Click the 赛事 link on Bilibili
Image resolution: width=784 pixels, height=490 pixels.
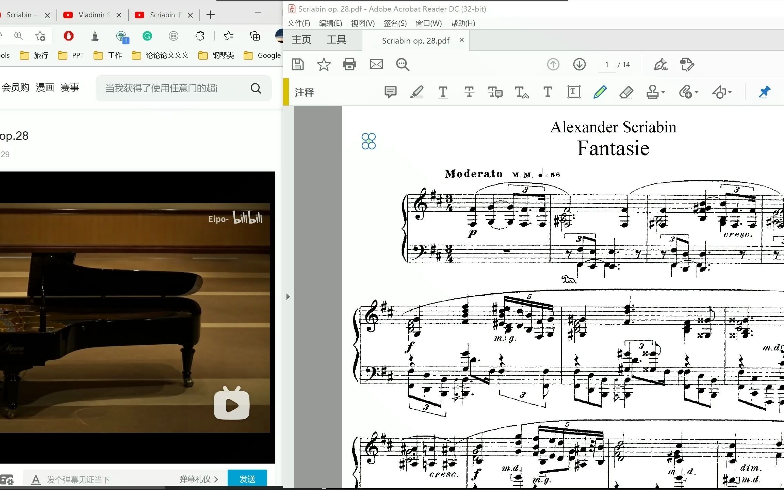[x=70, y=88]
